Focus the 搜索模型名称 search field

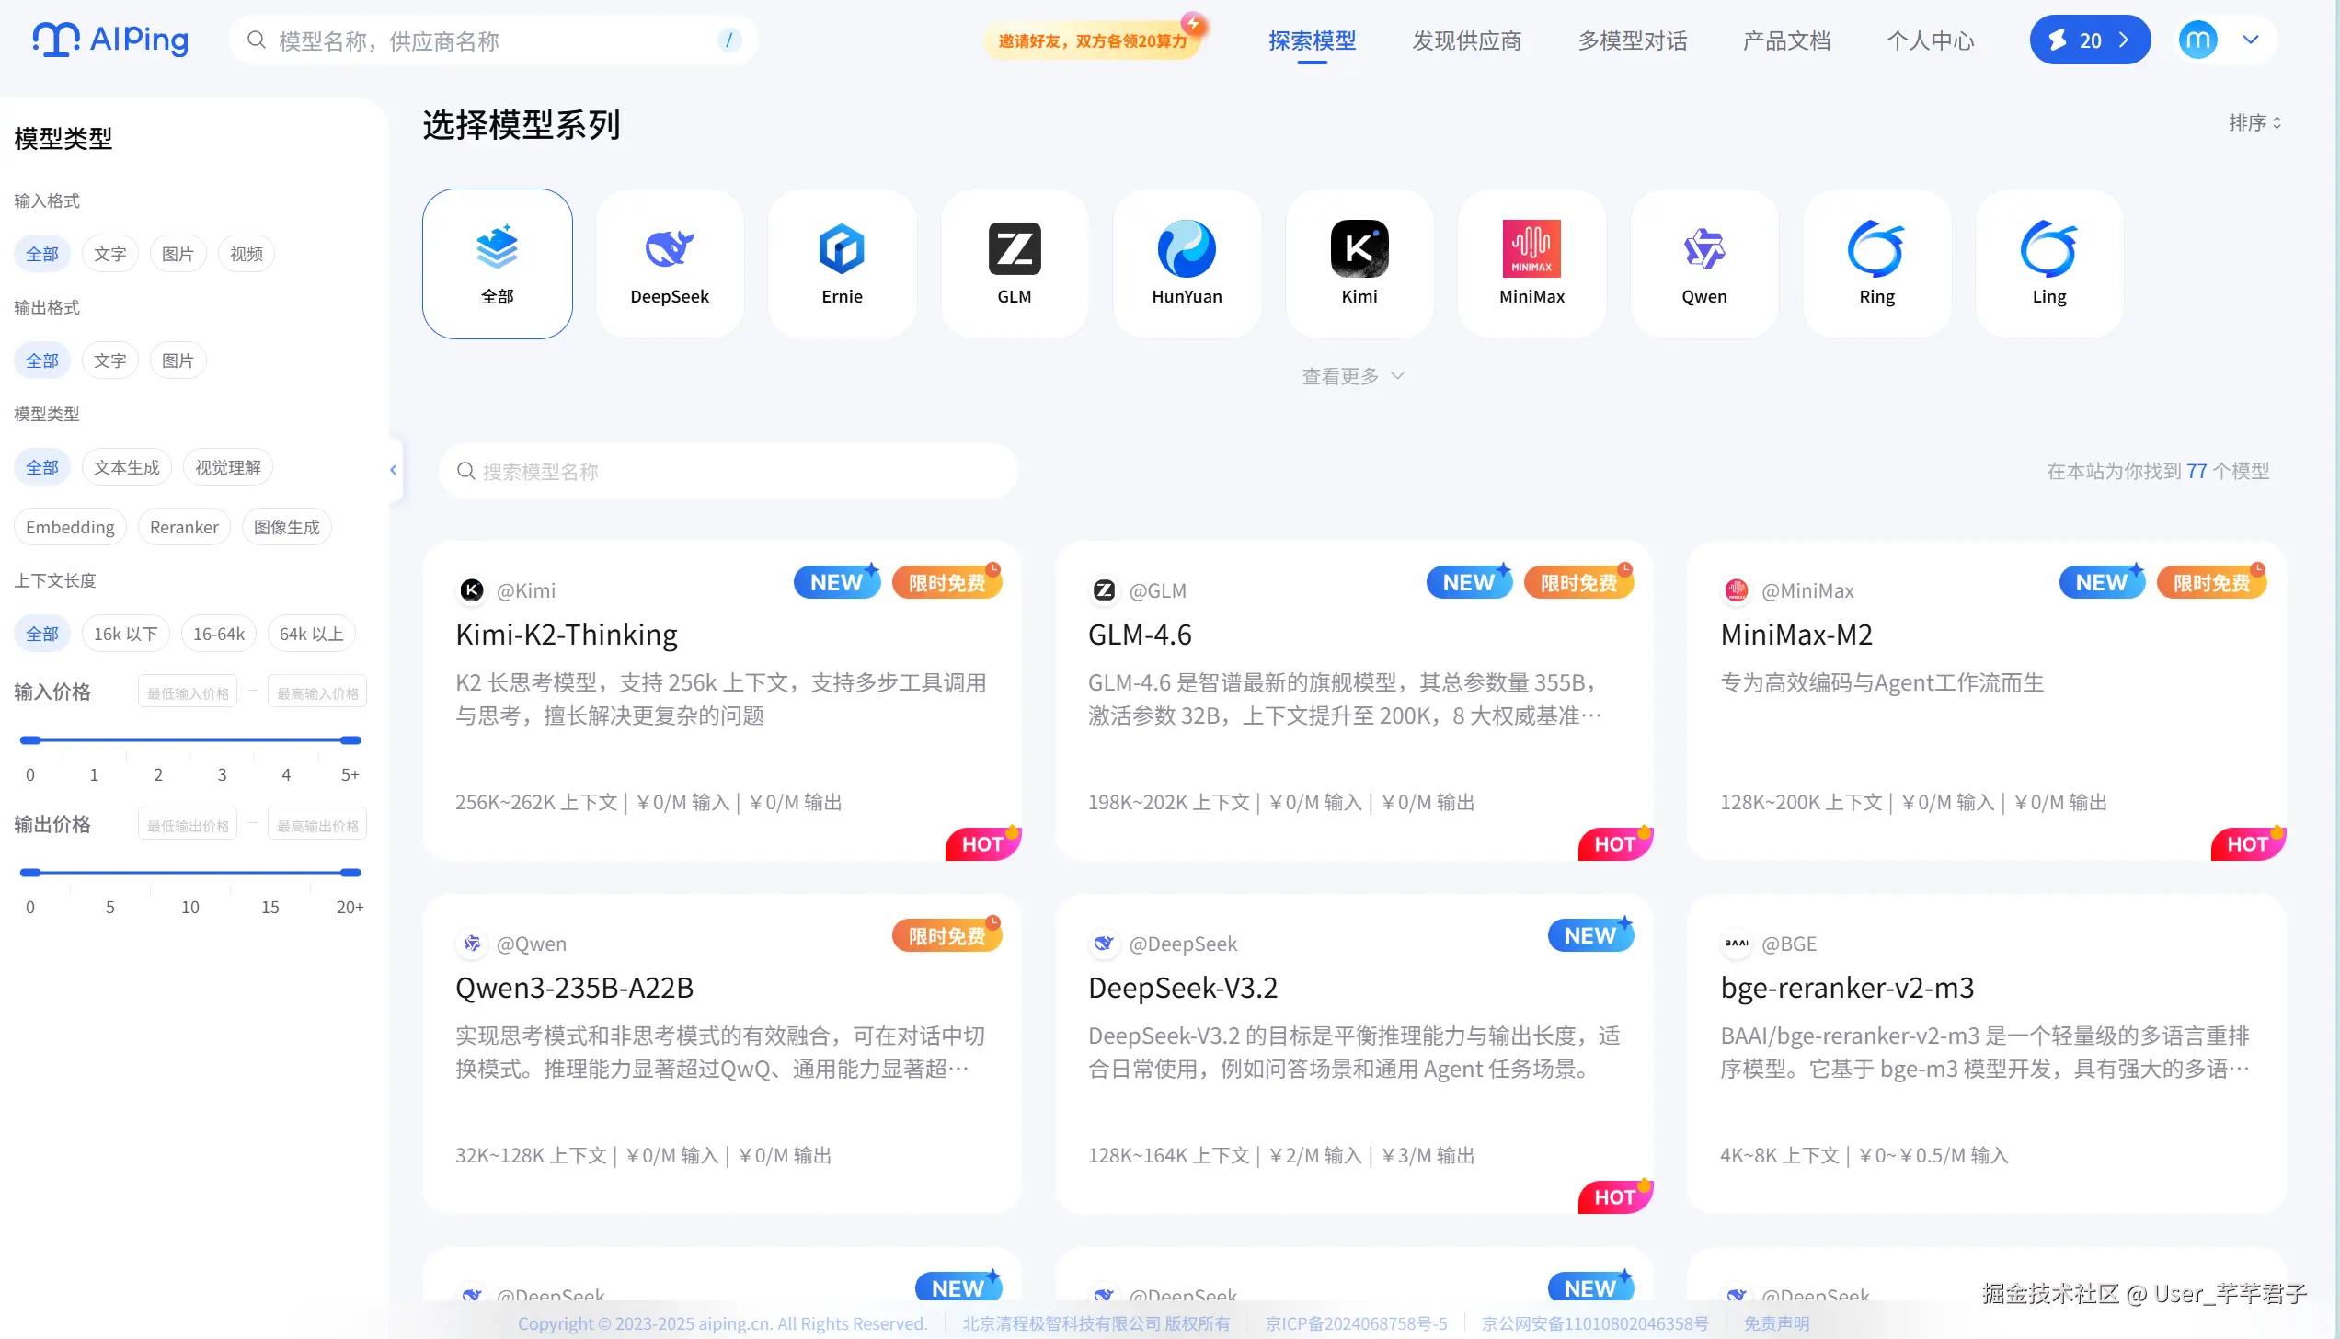728,471
